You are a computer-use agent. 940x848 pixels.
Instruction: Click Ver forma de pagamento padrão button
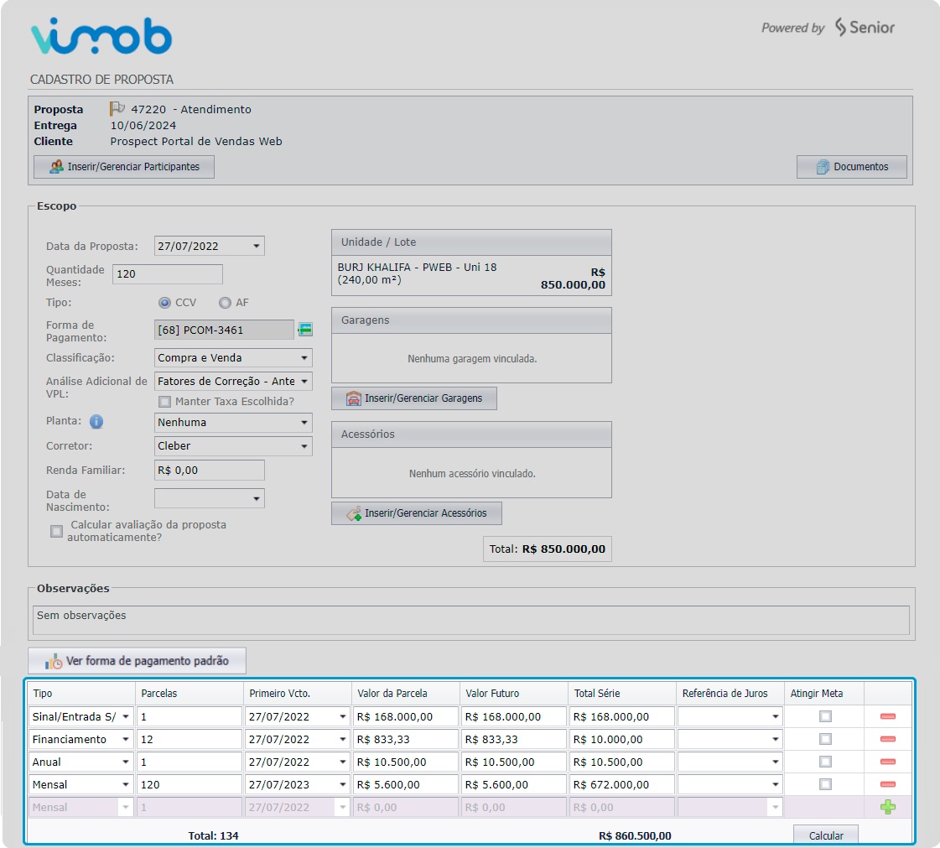point(138,661)
